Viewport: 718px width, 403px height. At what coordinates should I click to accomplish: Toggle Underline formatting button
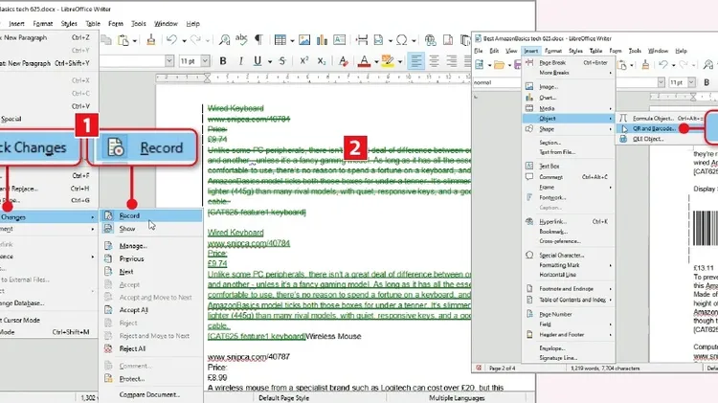[258, 61]
